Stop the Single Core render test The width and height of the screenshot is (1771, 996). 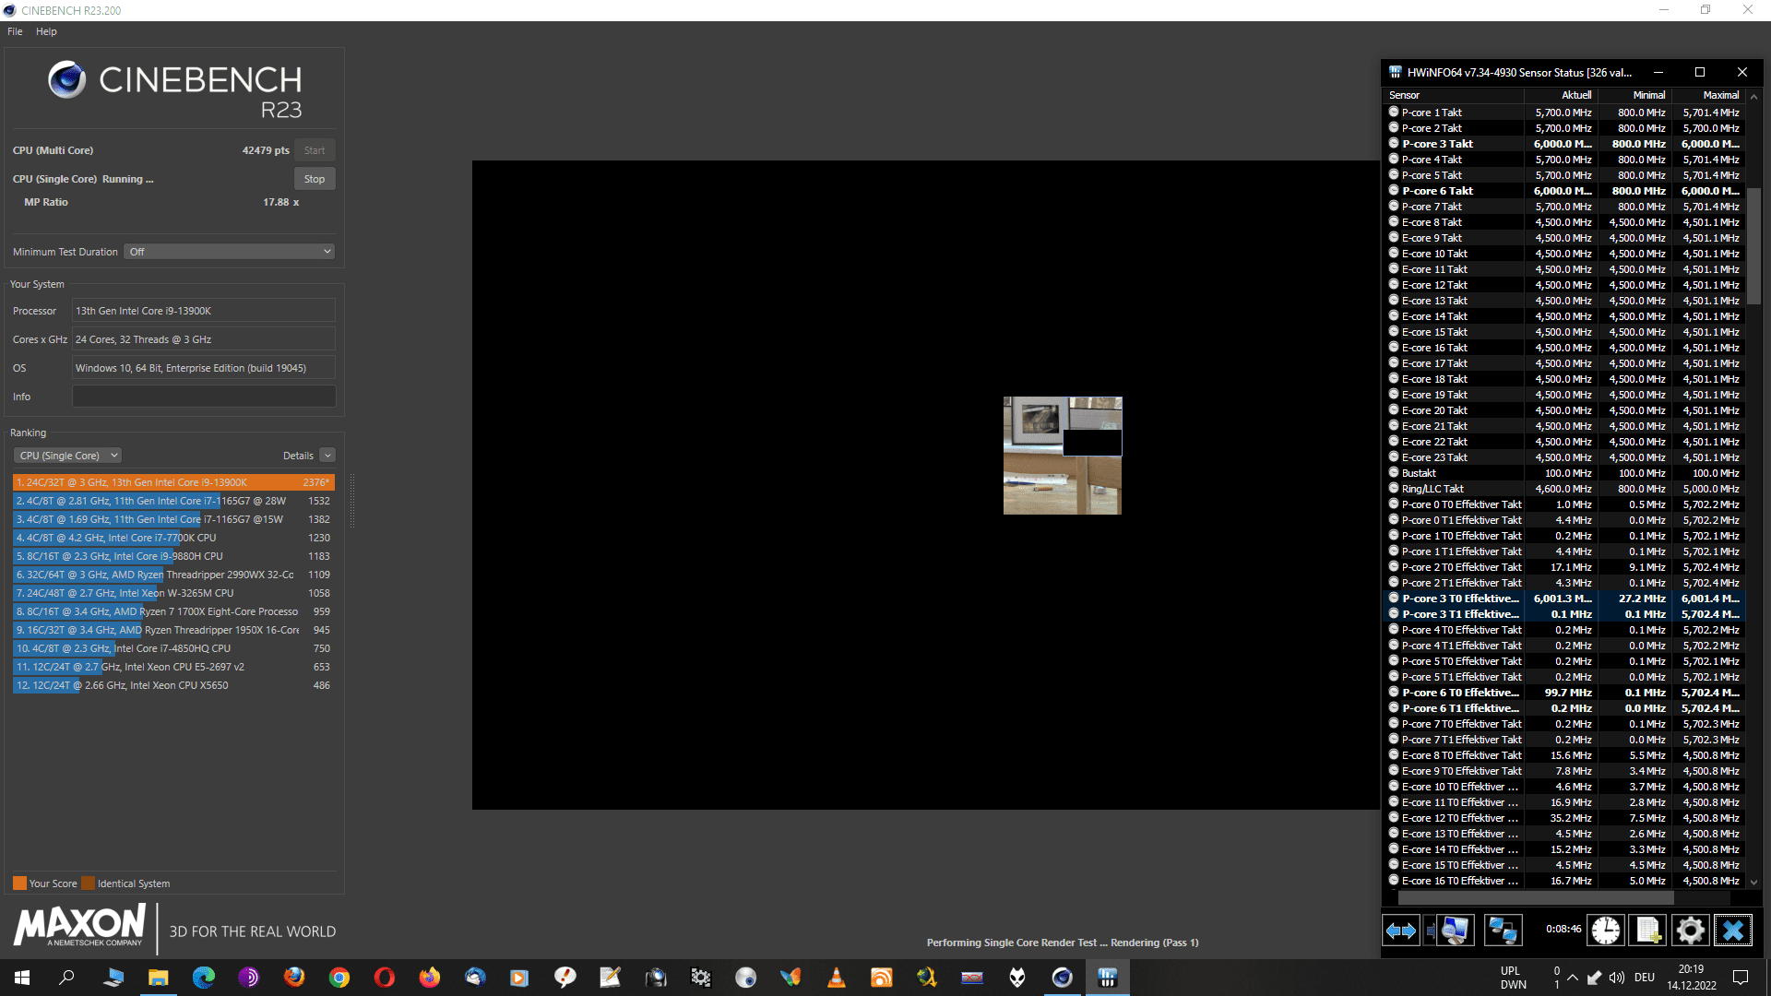(x=315, y=179)
